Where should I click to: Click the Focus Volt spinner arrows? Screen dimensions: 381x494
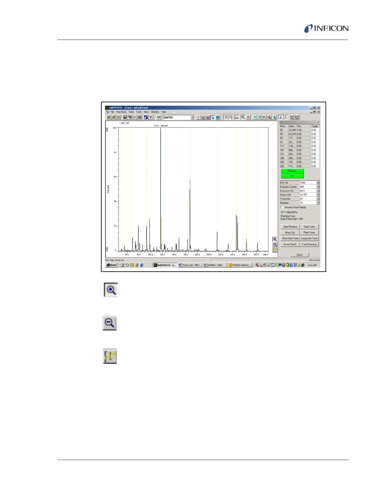(x=318, y=195)
